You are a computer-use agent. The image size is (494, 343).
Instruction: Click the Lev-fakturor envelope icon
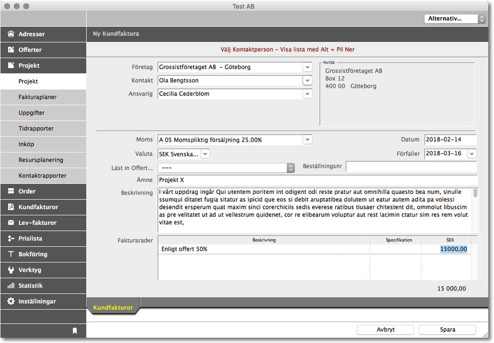[11, 222]
